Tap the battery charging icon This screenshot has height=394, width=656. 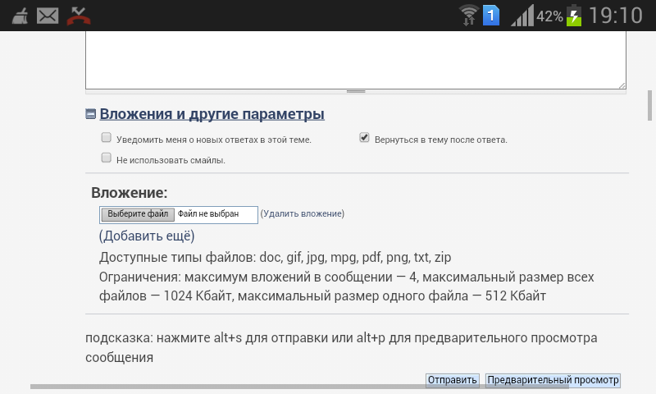[x=574, y=16]
